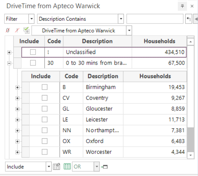Click the nested Include column header
Image resolution: width=198 pixels, height=176 pixels.
pyautogui.click(x=41, y=76)
